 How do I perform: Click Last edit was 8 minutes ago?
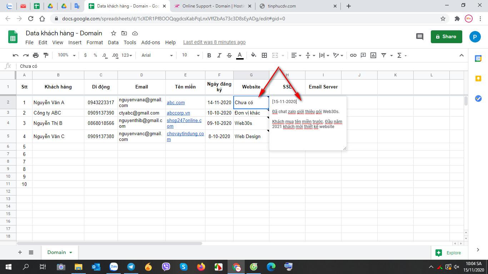click(x=214, y=42)
